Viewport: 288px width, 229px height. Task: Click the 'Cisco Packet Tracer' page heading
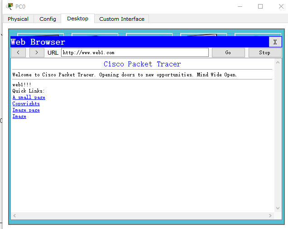tap(142, 64)
